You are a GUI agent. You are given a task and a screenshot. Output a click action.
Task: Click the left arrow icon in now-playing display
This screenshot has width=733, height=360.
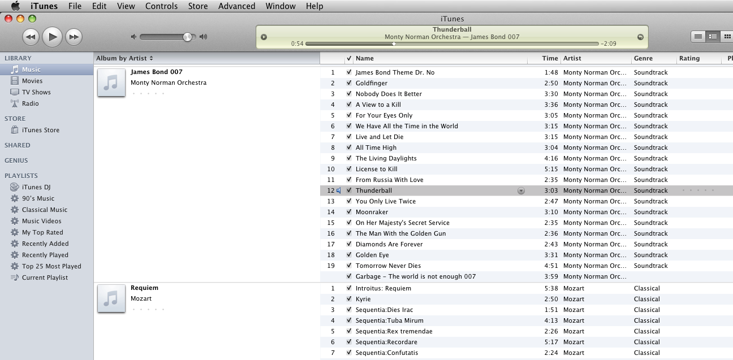[264, 37]
